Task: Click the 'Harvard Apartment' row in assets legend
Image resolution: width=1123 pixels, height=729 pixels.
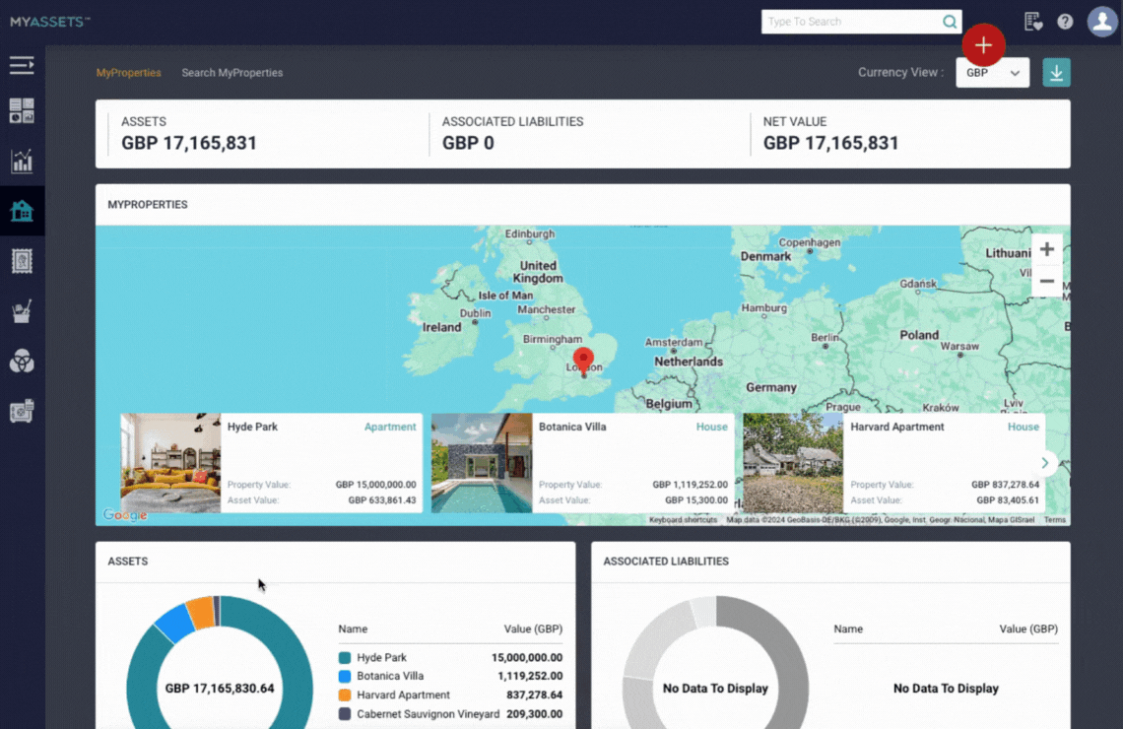Action: [450, 695]
